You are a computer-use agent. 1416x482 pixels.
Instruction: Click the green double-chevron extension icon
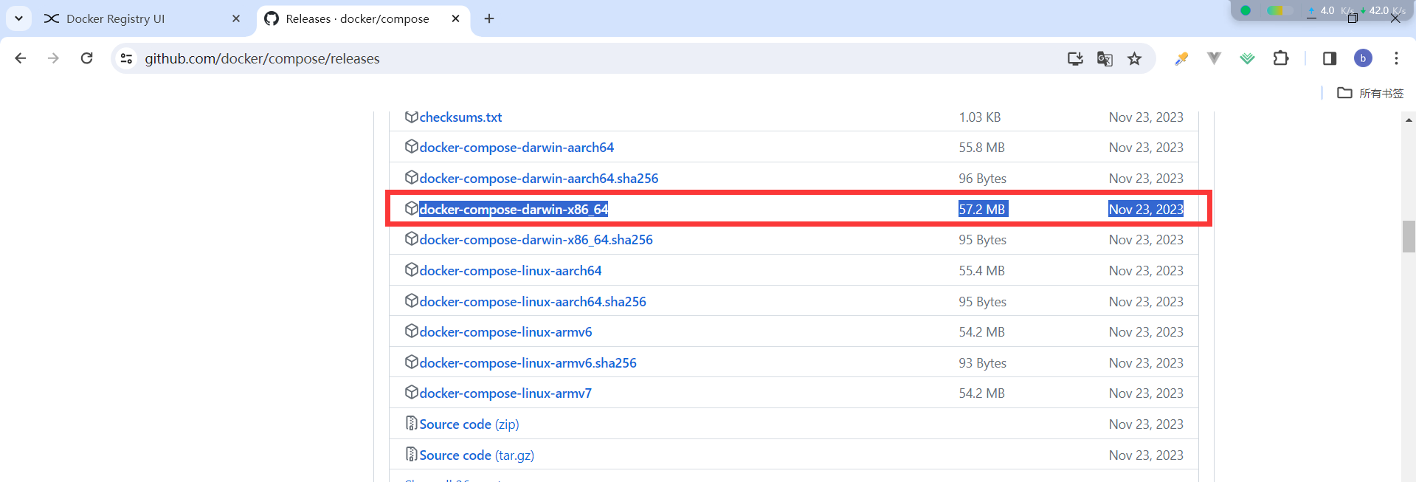click(x=1247, y=58)
